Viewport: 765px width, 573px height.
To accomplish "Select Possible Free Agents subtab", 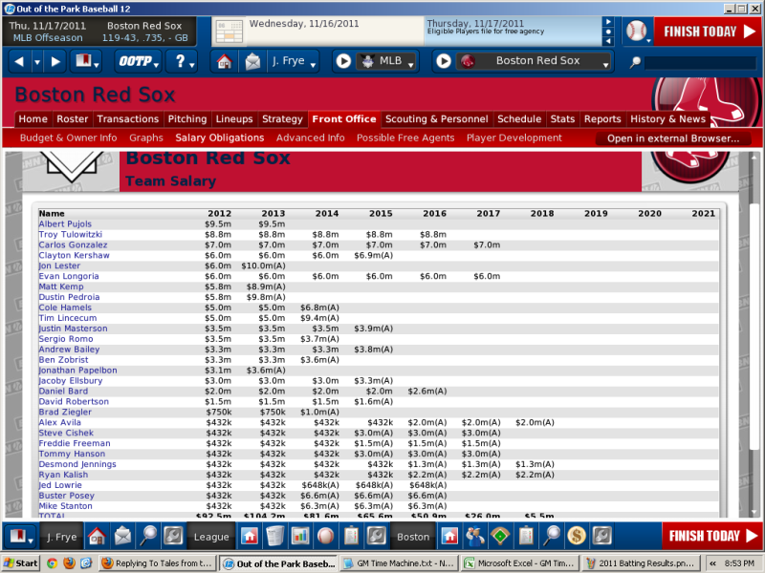I will click(x=405, y=138).
